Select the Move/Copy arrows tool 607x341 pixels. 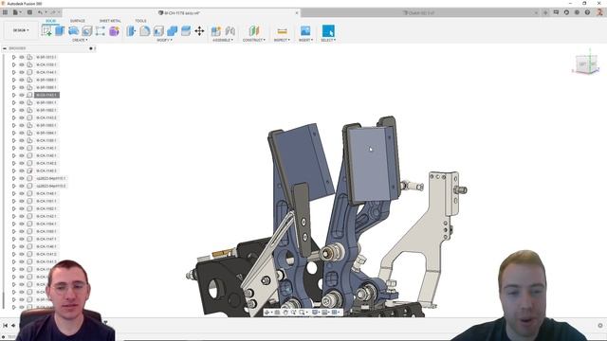click(199, 31)
